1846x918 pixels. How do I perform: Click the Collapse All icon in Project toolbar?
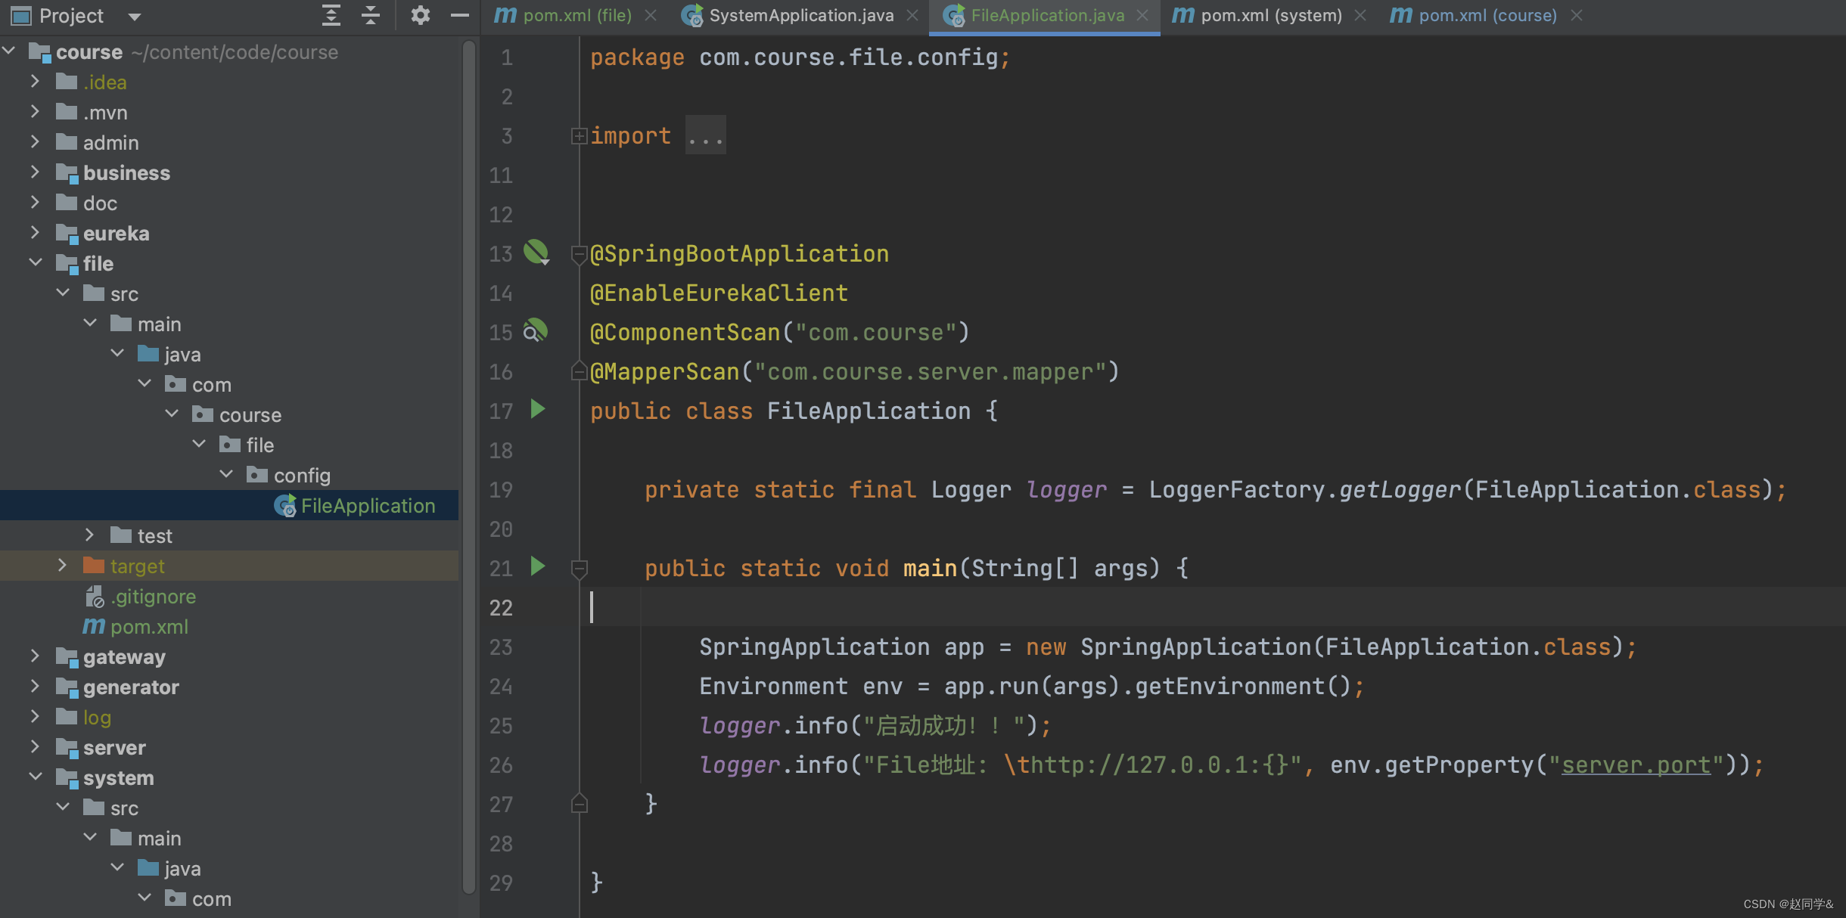coord(371,15)
